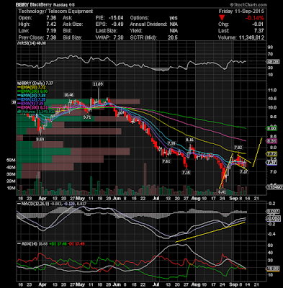Click the VWAP value 7.30

[119, 37]
